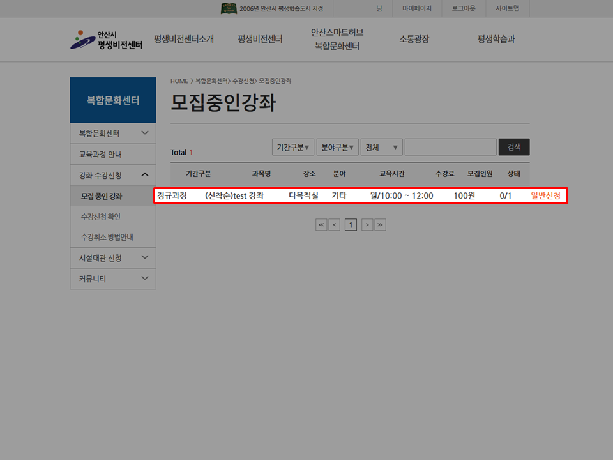Expand the 커뮤니티 sidebar section

pos(112,279)
